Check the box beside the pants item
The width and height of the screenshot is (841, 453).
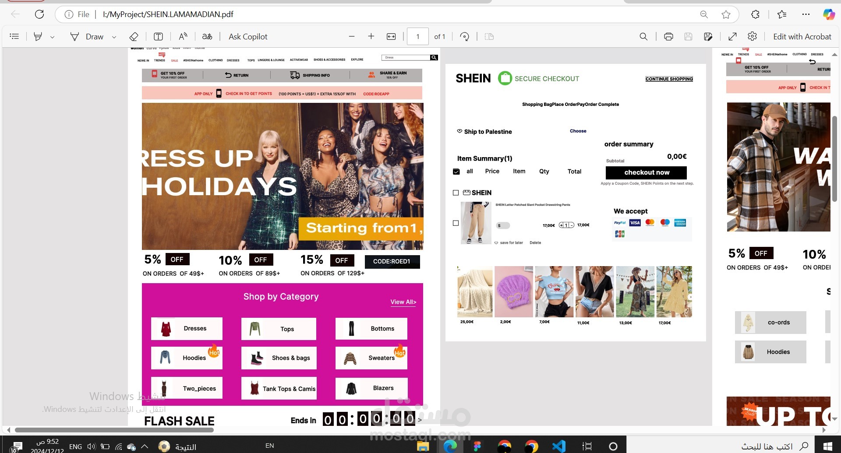click(x=456, y=223)
